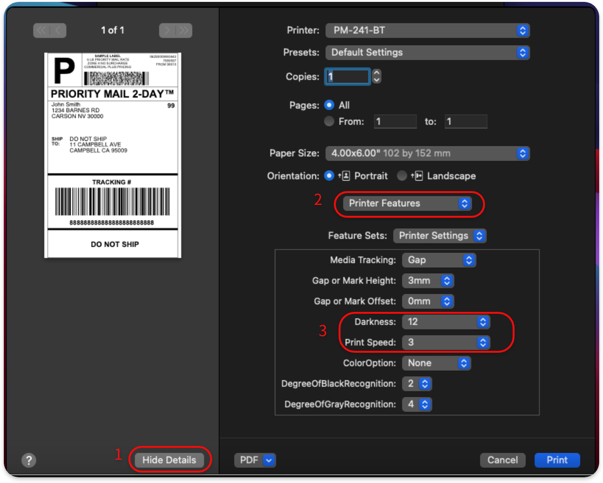The image size is (603, 483).
Task: Open the Paper Size 4.00x6.00 dropdown
Action: (x=428, y=153)
